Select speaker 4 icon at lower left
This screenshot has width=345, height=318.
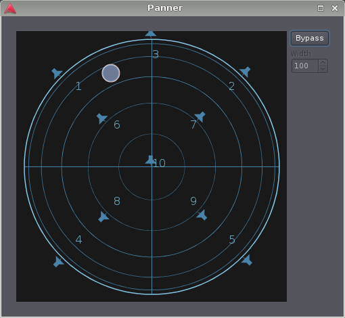tap(58, 262)
